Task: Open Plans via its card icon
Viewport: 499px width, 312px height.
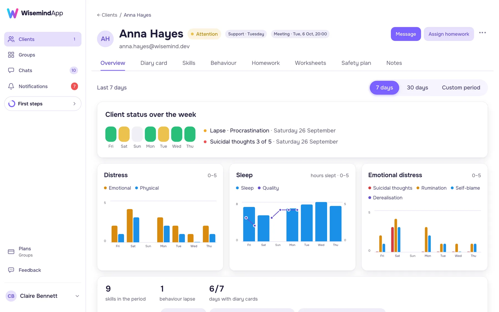Action: coord(11,252)
